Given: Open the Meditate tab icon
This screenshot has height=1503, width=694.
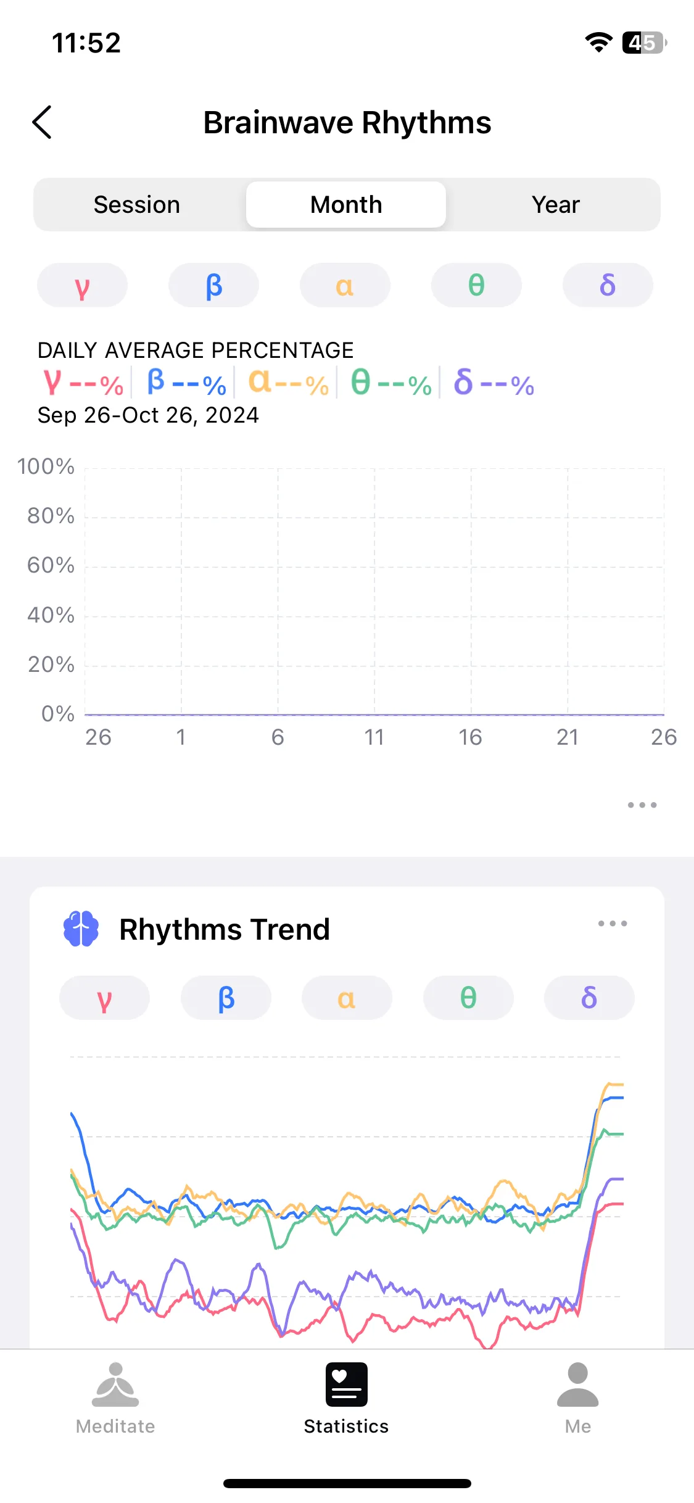Looking at the screenshot, I should pos(115,1385).
